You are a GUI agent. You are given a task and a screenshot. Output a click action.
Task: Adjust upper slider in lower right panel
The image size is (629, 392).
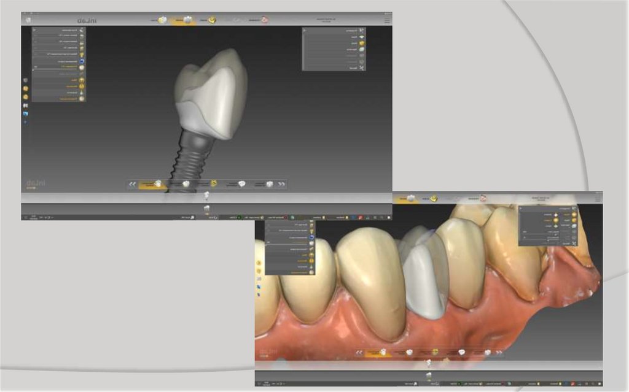[x=539, y=234]
